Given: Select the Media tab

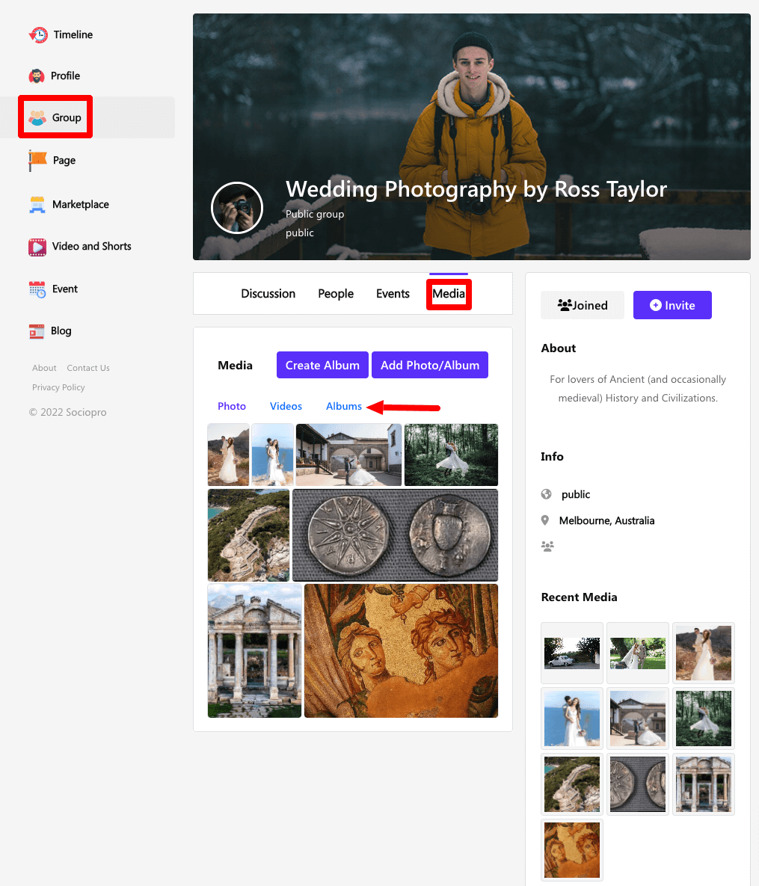Looking at the screenshot, I should pos(449,294).
